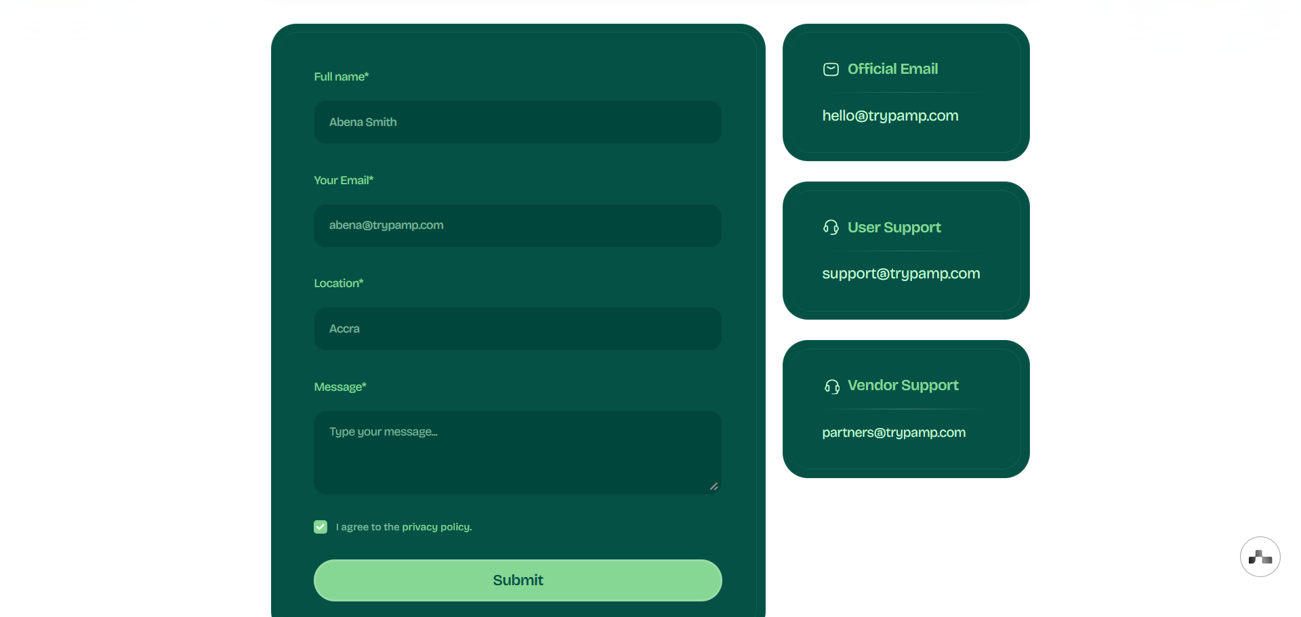Click the headset icon beside Vendor Support
Screen dimensions: 1301x617
coord(831,386)
